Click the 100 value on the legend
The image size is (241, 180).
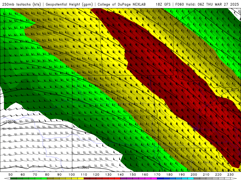(72, 175)
